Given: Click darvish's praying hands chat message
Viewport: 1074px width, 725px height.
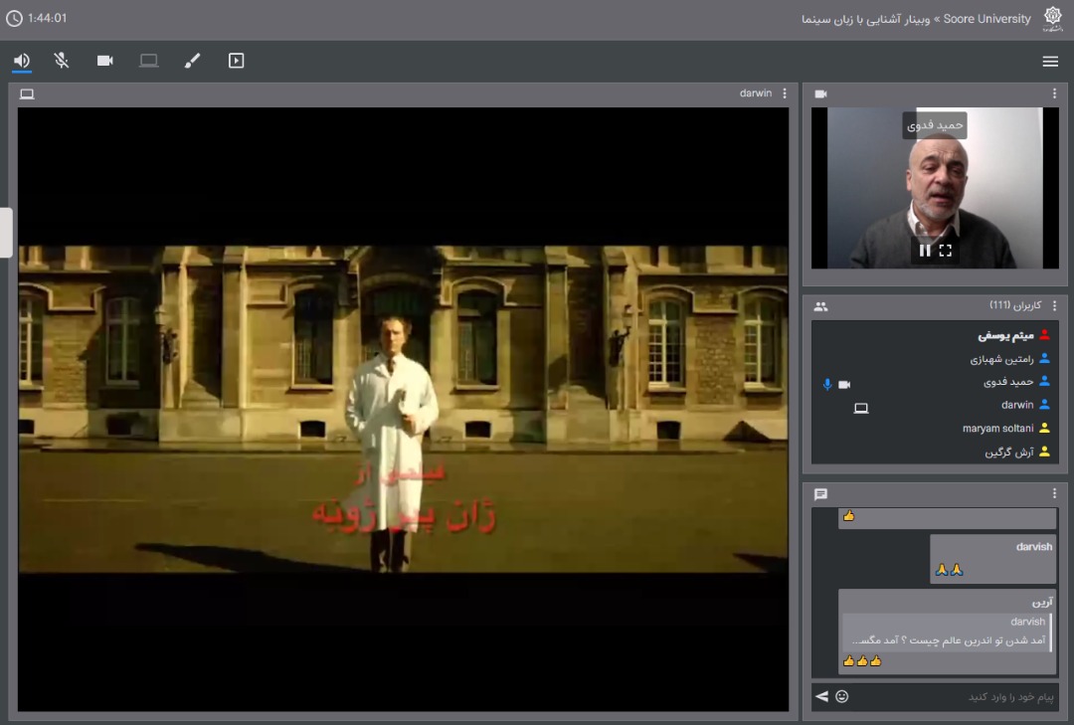Looking at the screenshot, I should [x=993, y=559].
